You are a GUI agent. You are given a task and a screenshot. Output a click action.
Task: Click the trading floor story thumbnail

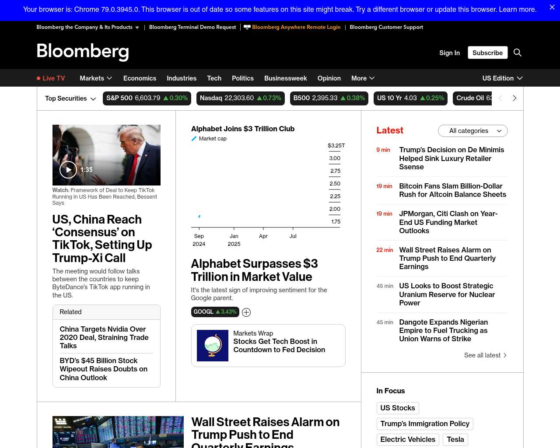click(x=118, y=432)
